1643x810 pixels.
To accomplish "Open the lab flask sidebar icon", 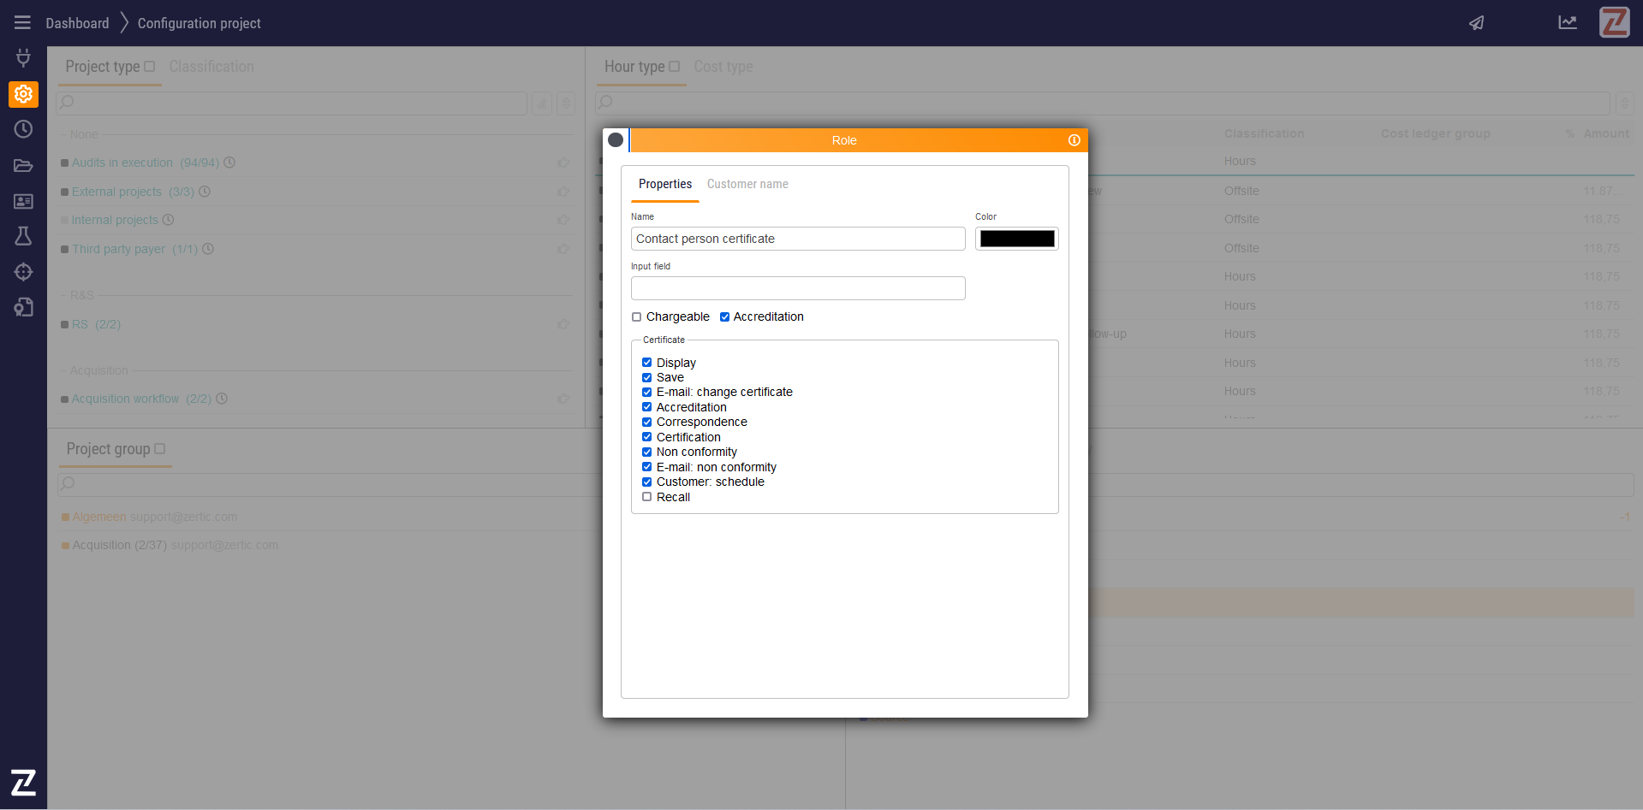I will (x=23, y=236).
